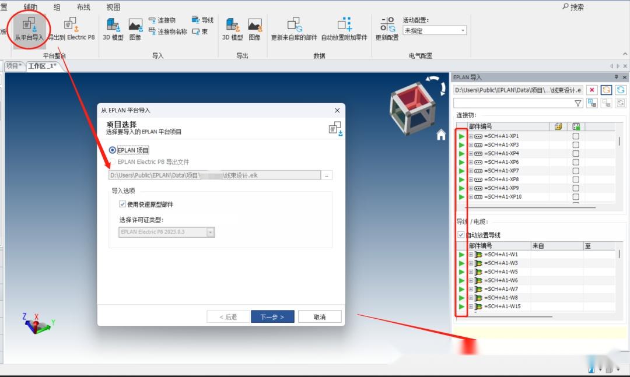Expand the =SCH+A1-W3 tree node
The width and height of the screenshot is (630, 377).
(471, 263)
